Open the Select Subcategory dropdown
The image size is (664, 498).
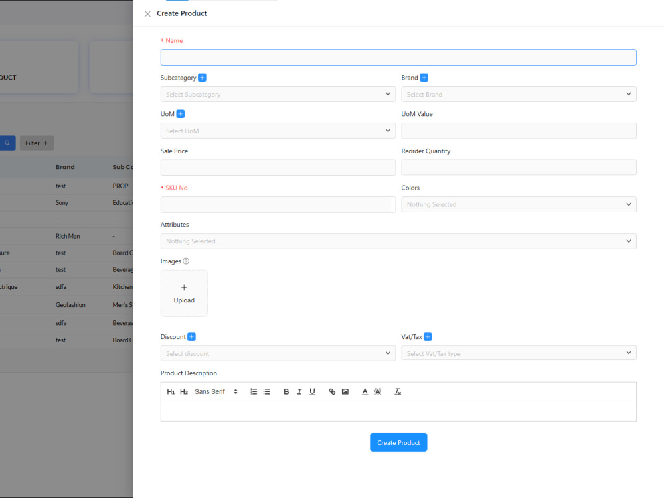pyautogui.click(x=278, y=94)
